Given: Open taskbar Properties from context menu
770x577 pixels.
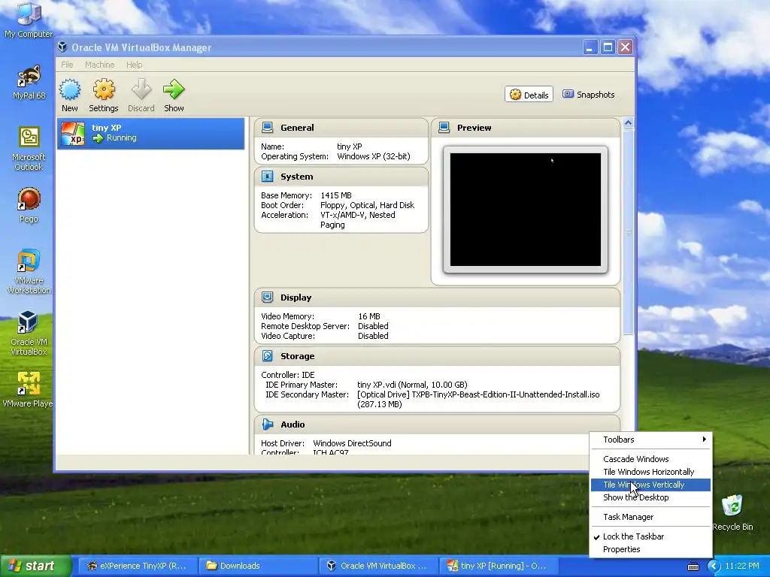Looking at the screenshot, I should 650,549.
